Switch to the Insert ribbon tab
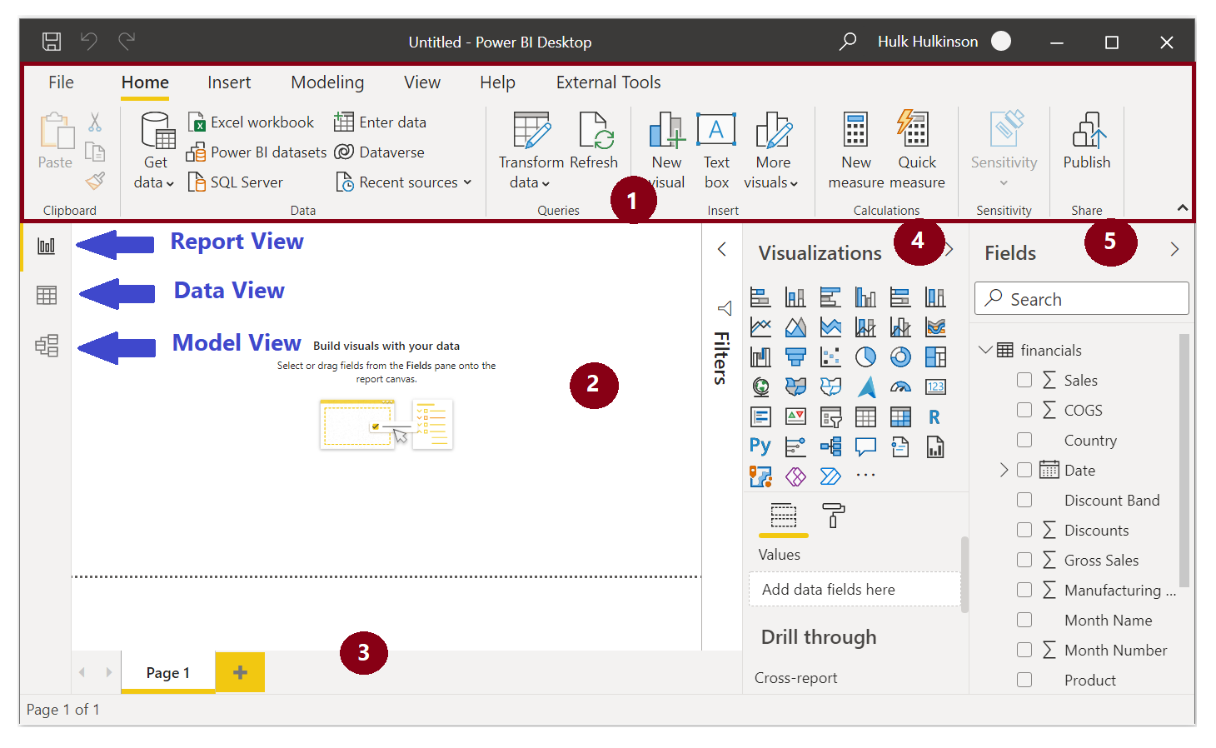1216x748 pixels. coord(229,82)
